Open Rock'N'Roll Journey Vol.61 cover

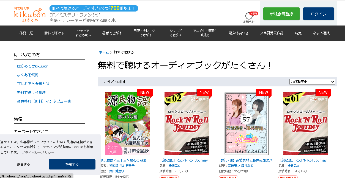(306, 123)
